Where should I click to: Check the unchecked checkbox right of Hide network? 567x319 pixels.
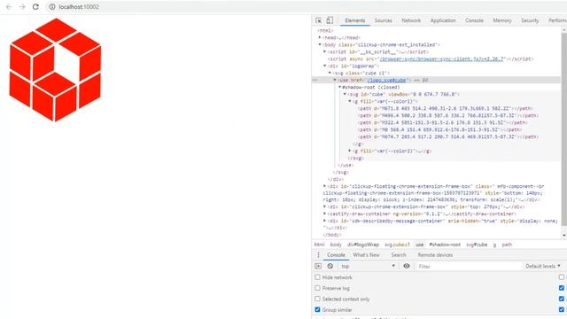coord(562,277)
